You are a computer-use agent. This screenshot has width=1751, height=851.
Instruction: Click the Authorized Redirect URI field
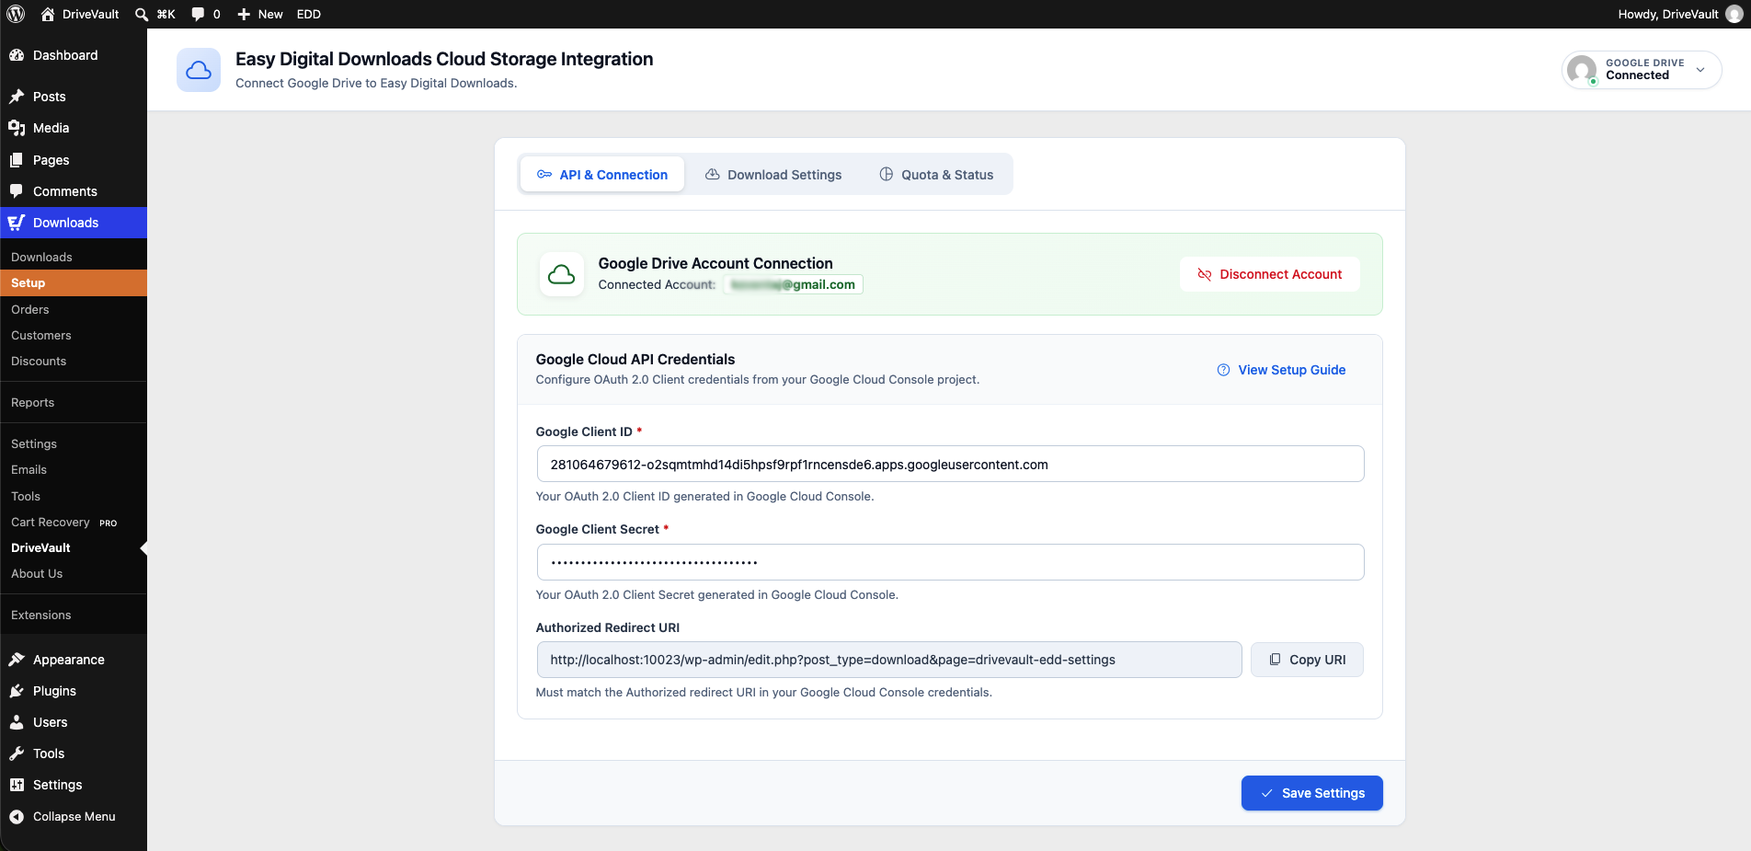(x=889, y=660)
